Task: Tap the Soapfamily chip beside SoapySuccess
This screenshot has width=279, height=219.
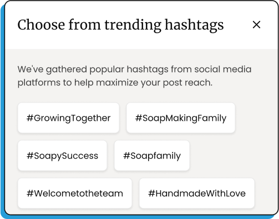Action: (152, 156)
